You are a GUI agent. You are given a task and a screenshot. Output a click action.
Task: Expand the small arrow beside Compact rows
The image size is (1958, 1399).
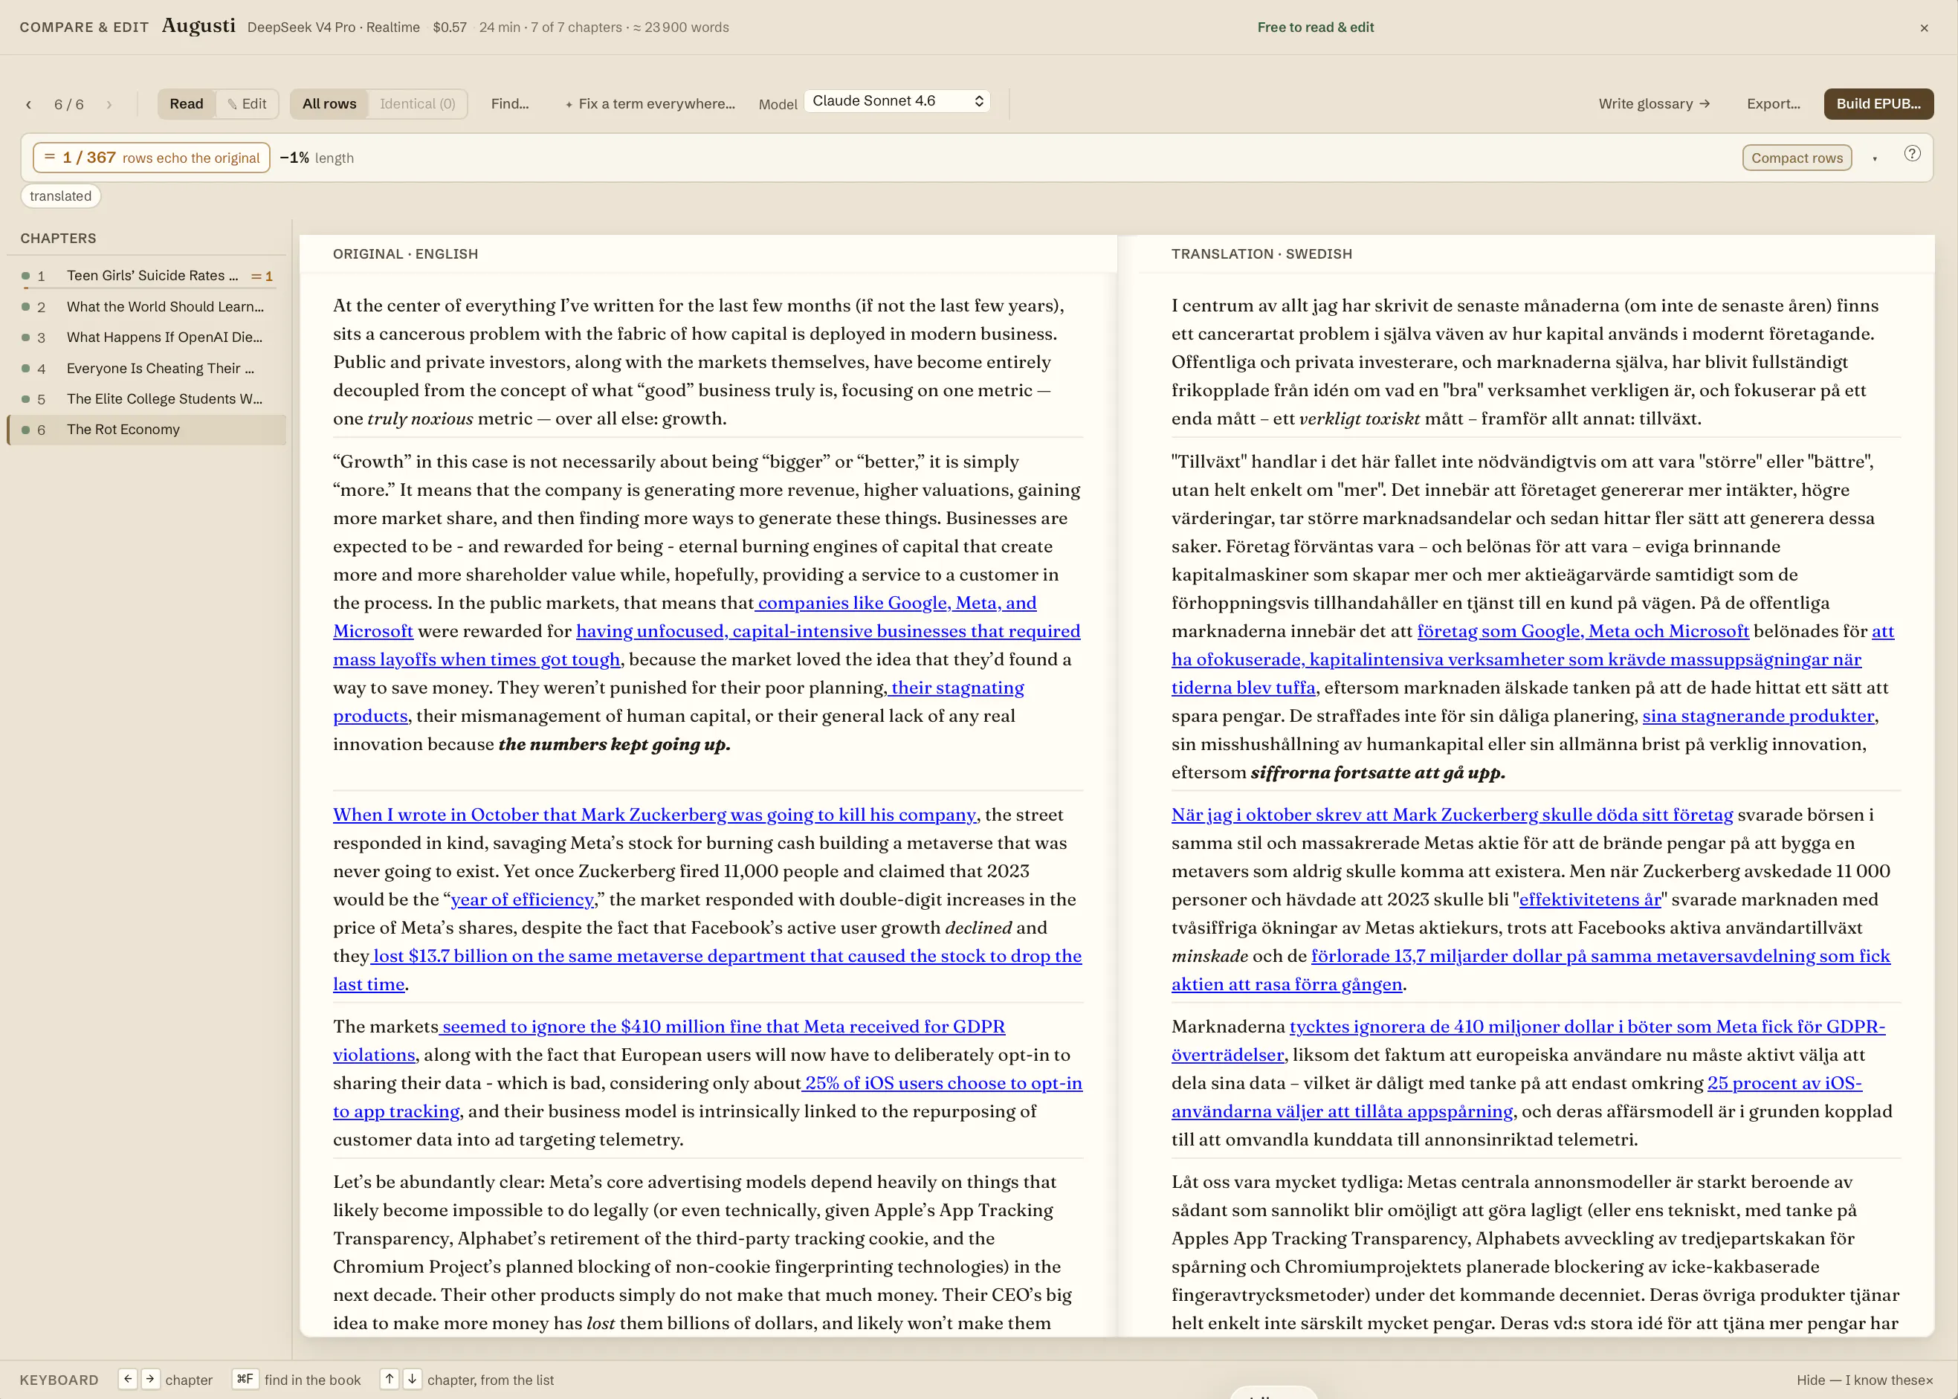[x=1875, y=158]
